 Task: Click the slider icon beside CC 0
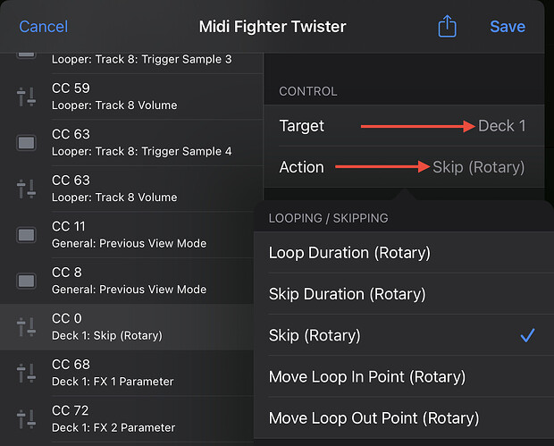click(27, 326)
